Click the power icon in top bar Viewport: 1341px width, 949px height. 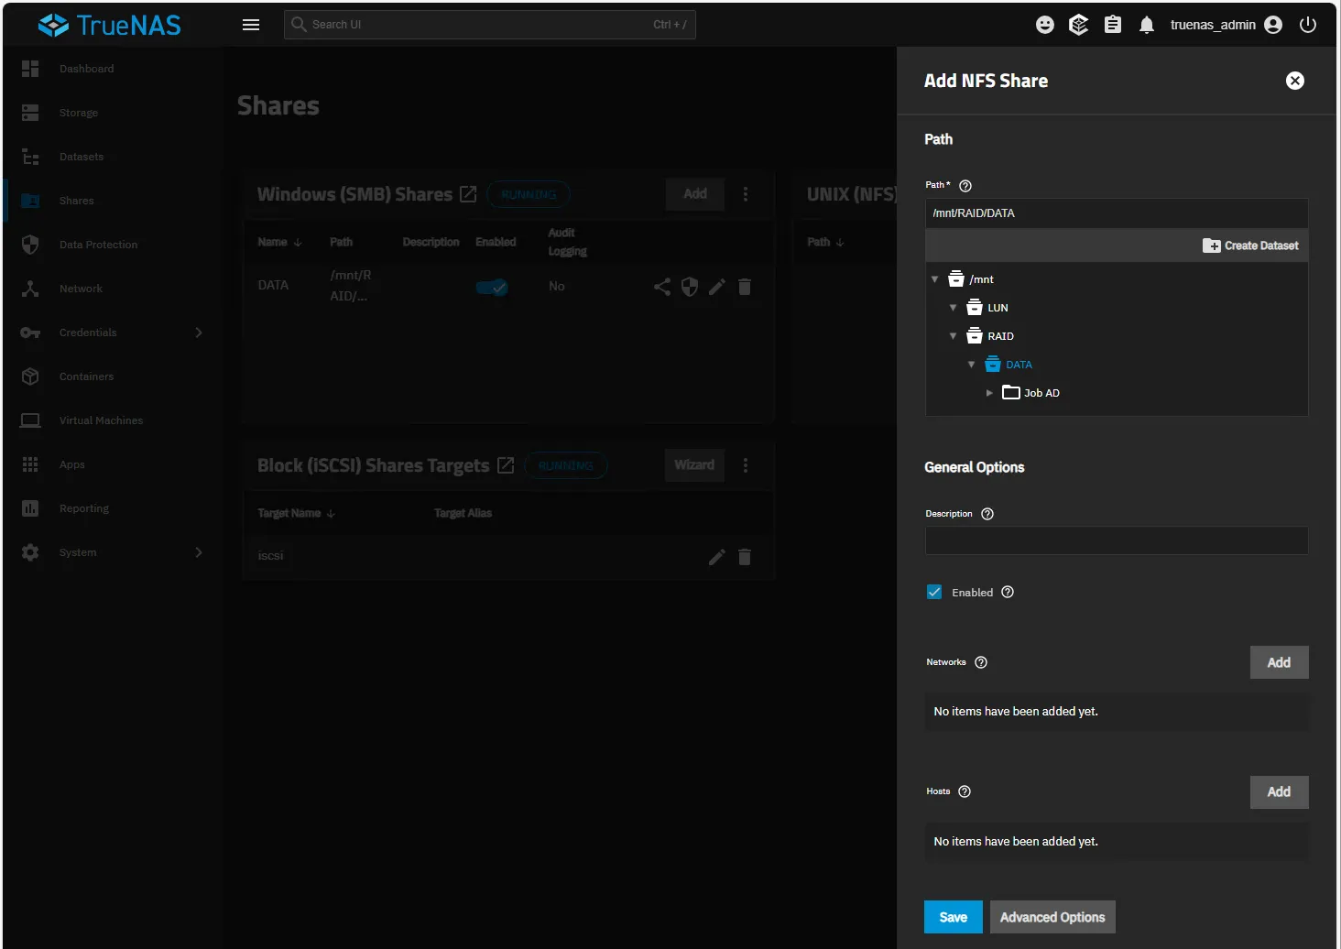(1307, 25)
